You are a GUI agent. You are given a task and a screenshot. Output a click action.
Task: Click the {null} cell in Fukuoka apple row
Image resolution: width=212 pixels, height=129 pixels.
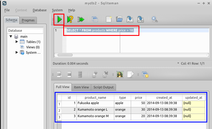click(x=194, y=104)
